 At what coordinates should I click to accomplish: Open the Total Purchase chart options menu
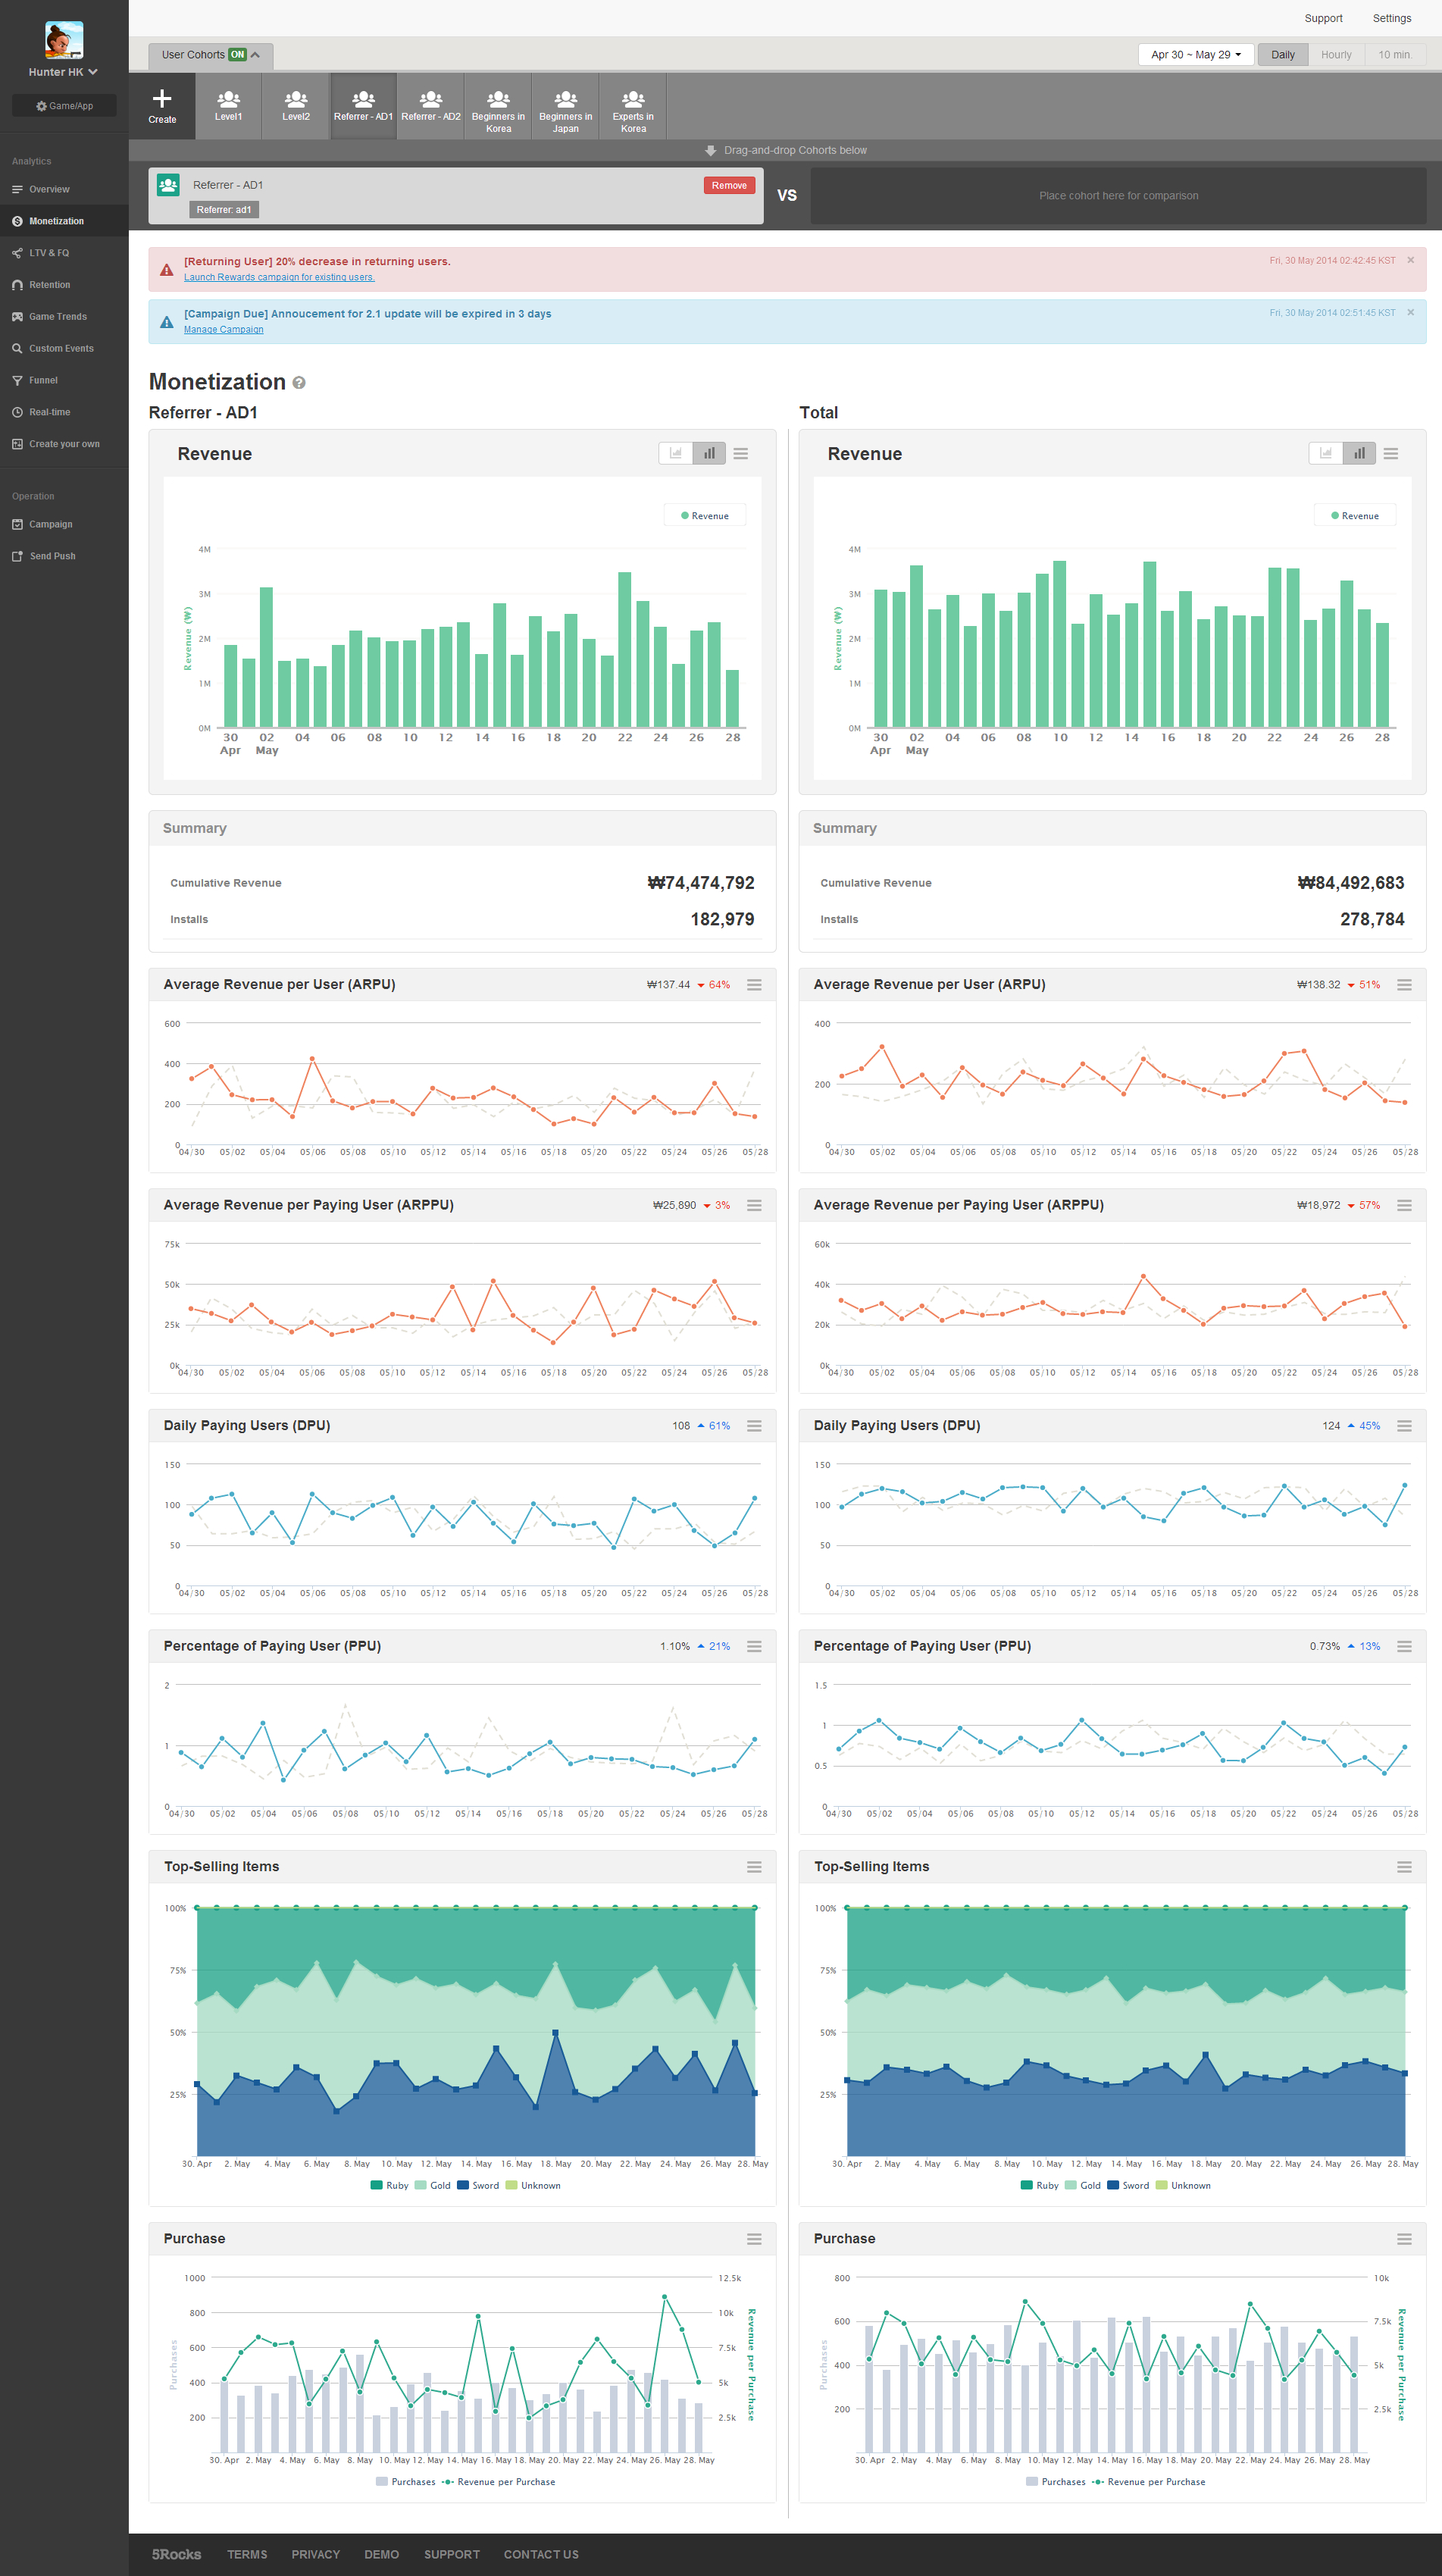[1404, 2239]
